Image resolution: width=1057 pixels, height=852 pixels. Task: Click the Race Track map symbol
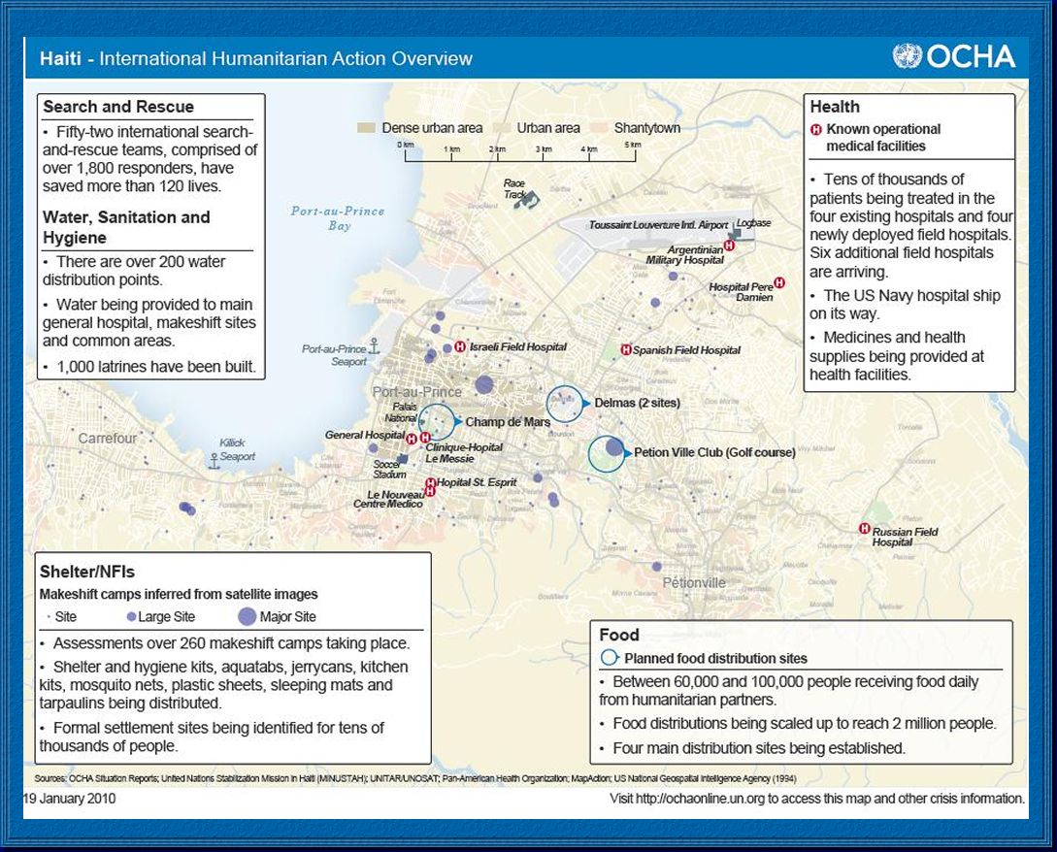click(x=526, y=200)
